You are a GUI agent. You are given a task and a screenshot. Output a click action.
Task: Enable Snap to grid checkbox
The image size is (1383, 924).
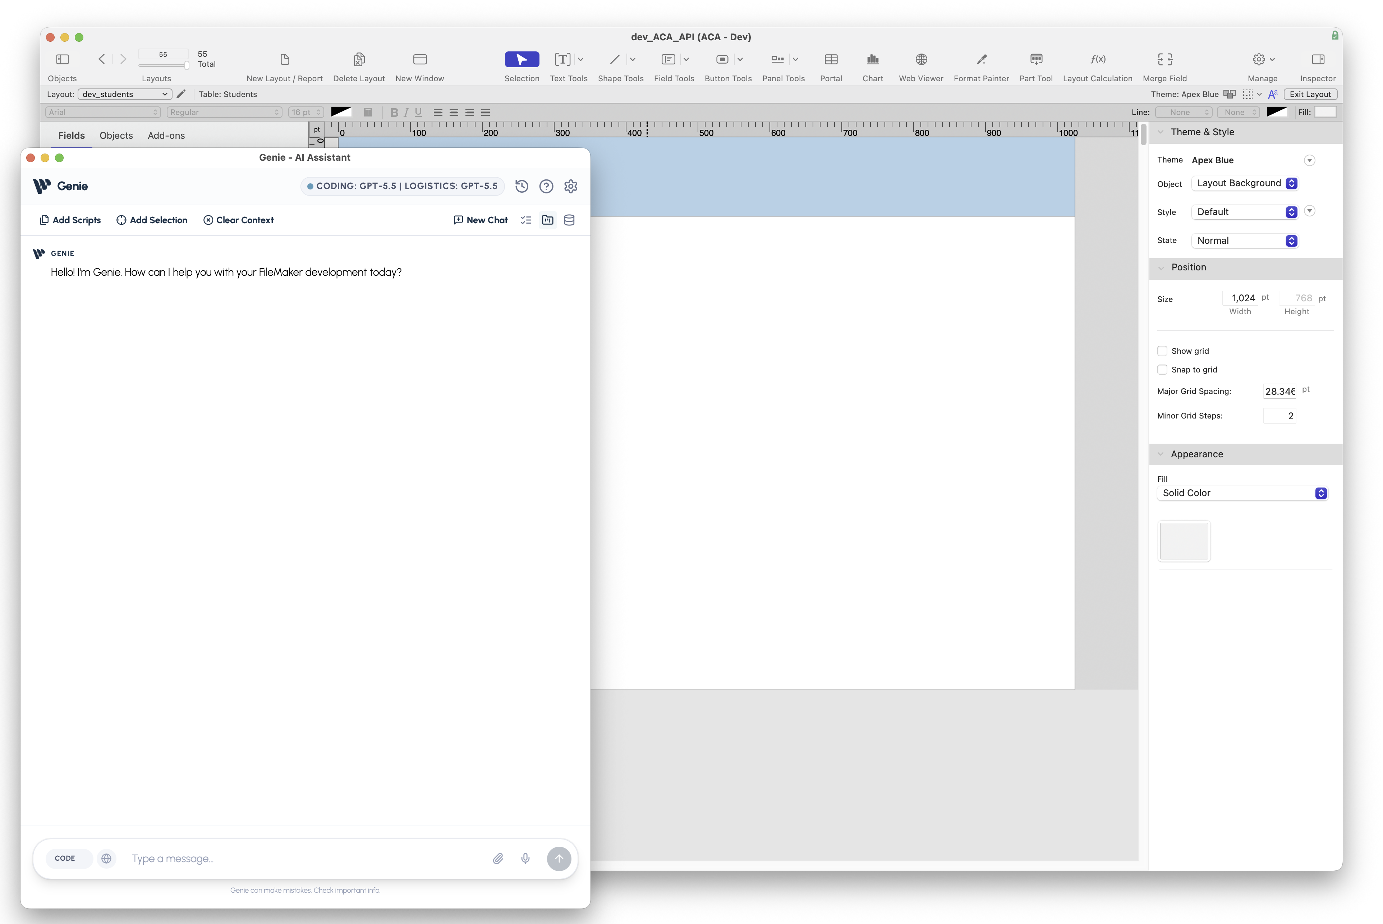1162,370
